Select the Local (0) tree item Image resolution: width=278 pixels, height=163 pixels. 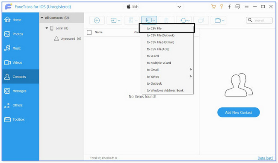(59, 28)
